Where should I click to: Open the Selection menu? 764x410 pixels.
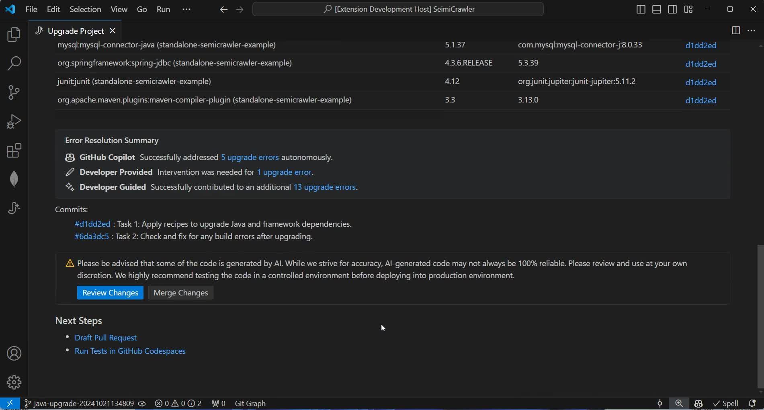(85, 9)
